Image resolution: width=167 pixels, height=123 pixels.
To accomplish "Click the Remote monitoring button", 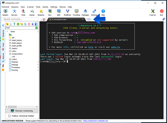I will click(x=22, y=111).
